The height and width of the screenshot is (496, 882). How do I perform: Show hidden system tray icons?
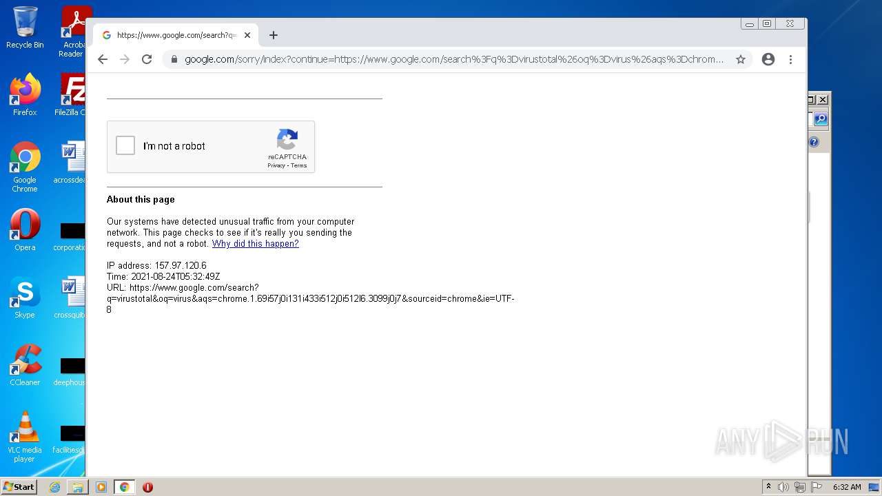[768, 487]
